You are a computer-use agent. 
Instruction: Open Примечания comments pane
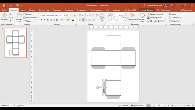point(137,105)
